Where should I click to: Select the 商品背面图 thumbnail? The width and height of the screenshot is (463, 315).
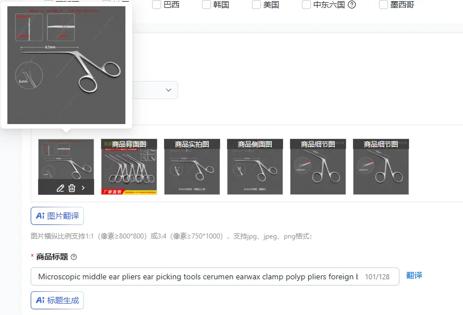[129, 167]
